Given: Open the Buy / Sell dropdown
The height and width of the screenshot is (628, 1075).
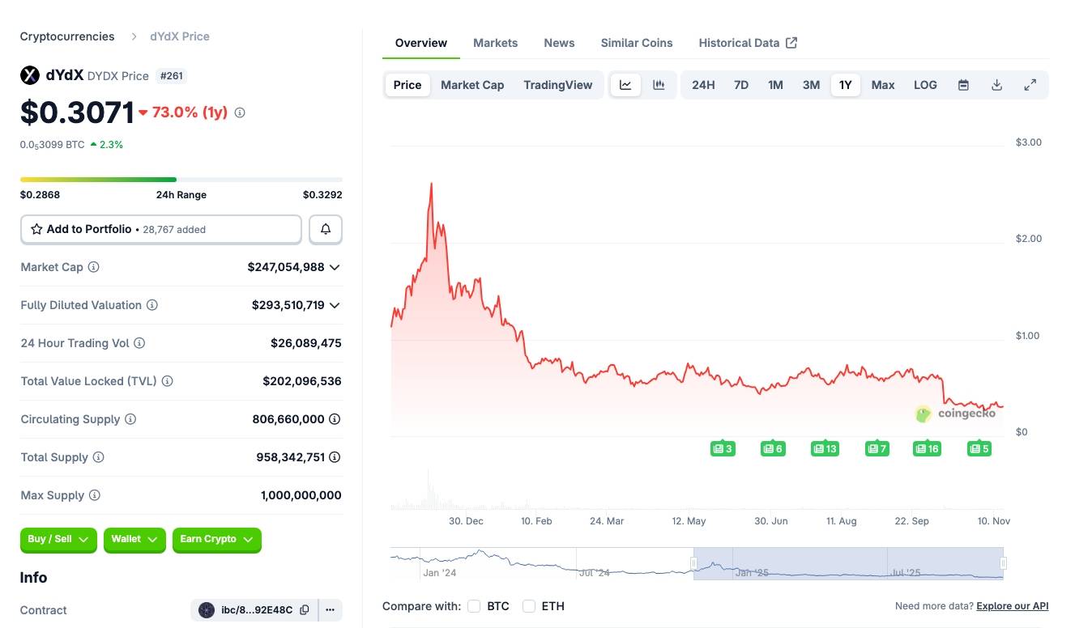Looking at the screenshot, I should click(x=58, y=540).
